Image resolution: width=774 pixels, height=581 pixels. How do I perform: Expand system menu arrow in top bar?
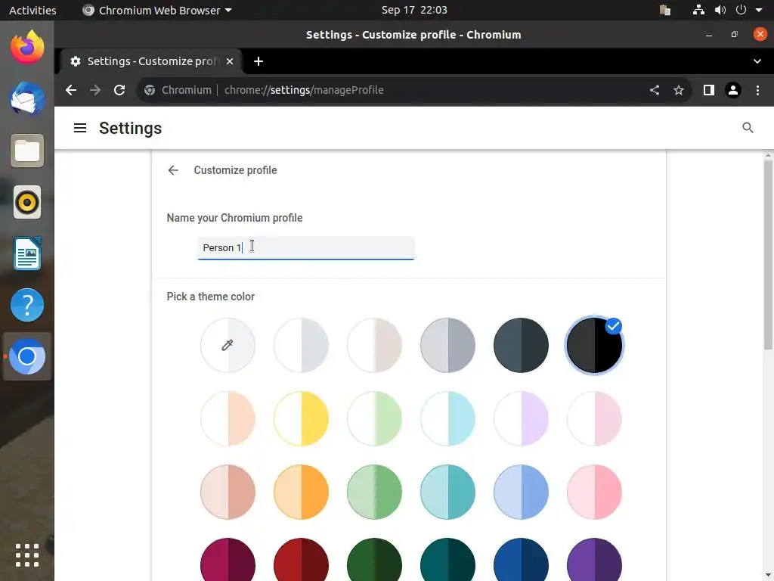click(x=759, y=10)
